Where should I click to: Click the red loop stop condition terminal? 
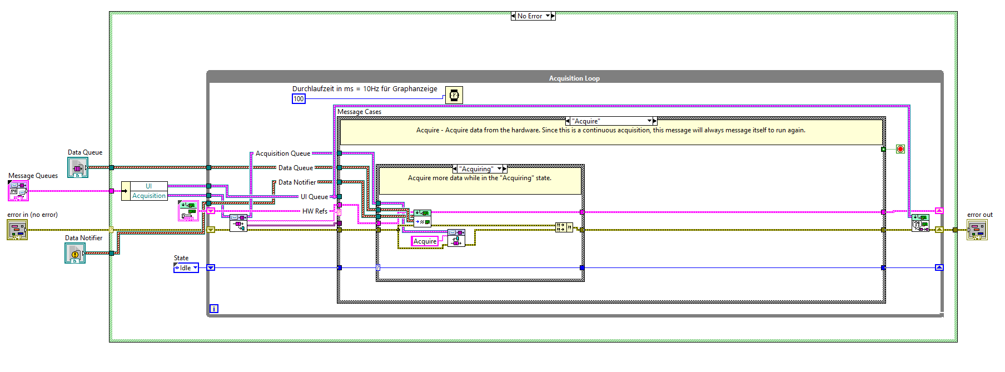pos(900,149)
